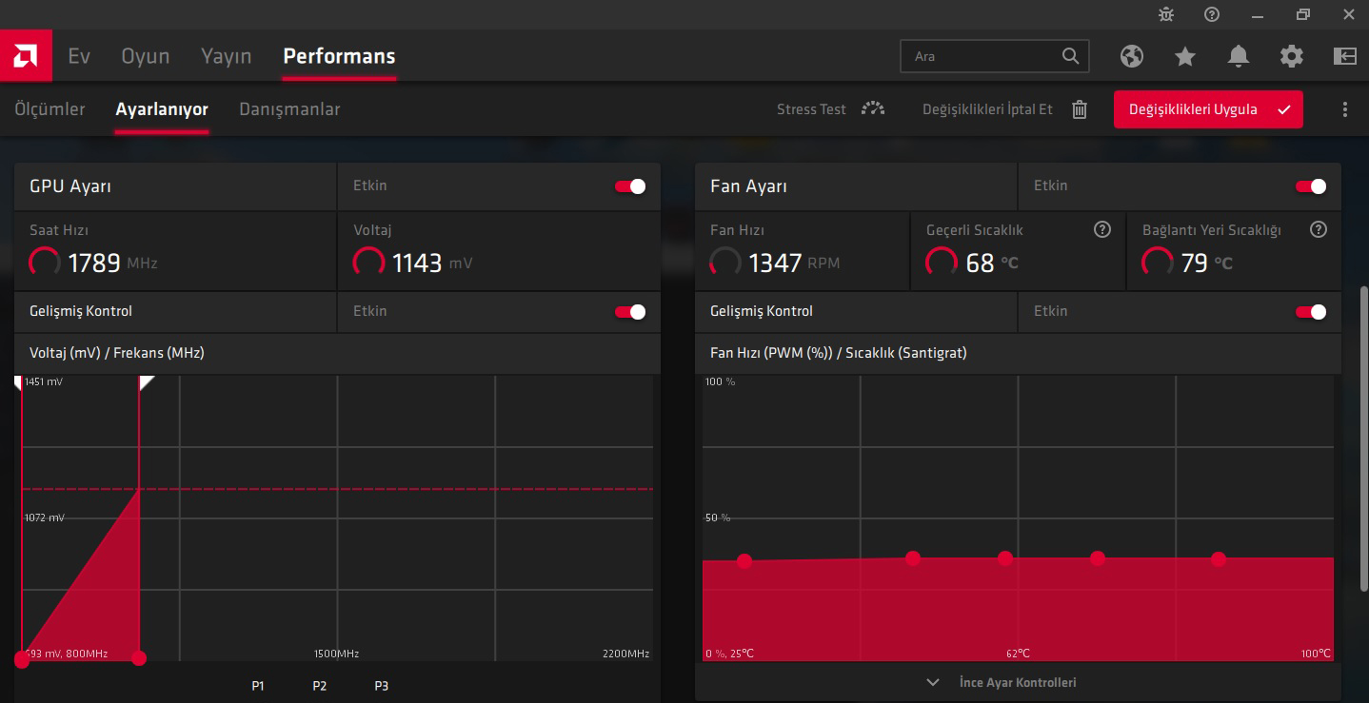Switch to the Oyun tab

click(146, 57)
